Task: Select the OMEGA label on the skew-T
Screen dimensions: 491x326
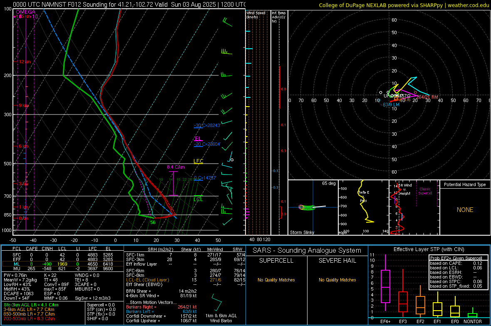Action: (25, 12)
